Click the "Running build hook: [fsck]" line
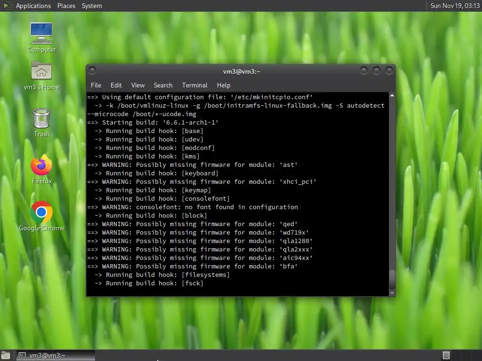 [149, 283]
